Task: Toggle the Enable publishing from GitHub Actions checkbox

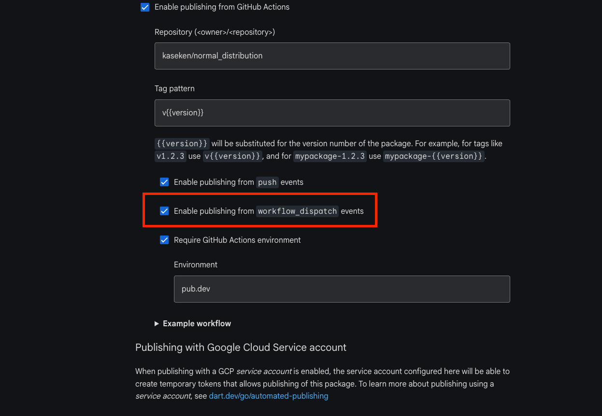Action: click(x=145, y=7)
